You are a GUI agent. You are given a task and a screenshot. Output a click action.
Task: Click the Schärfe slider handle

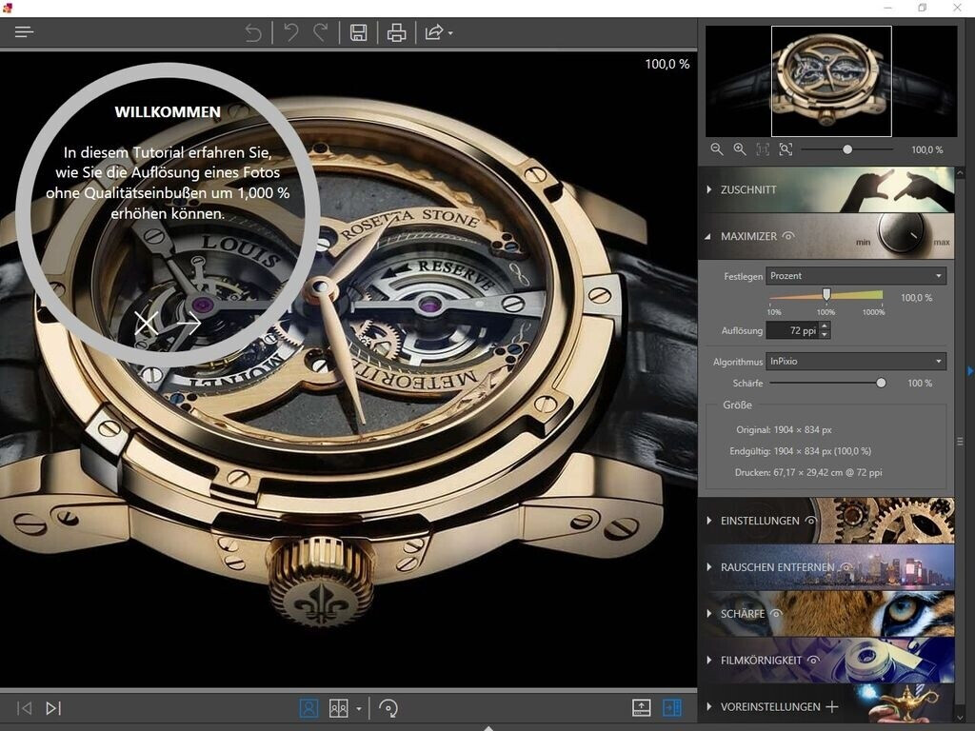(881, 383)
